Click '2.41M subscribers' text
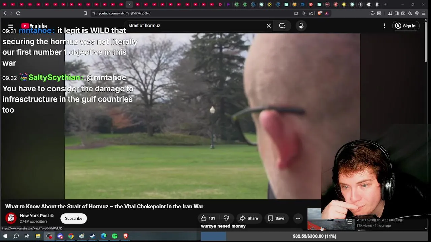431x242 pixels. pos(34,221)
